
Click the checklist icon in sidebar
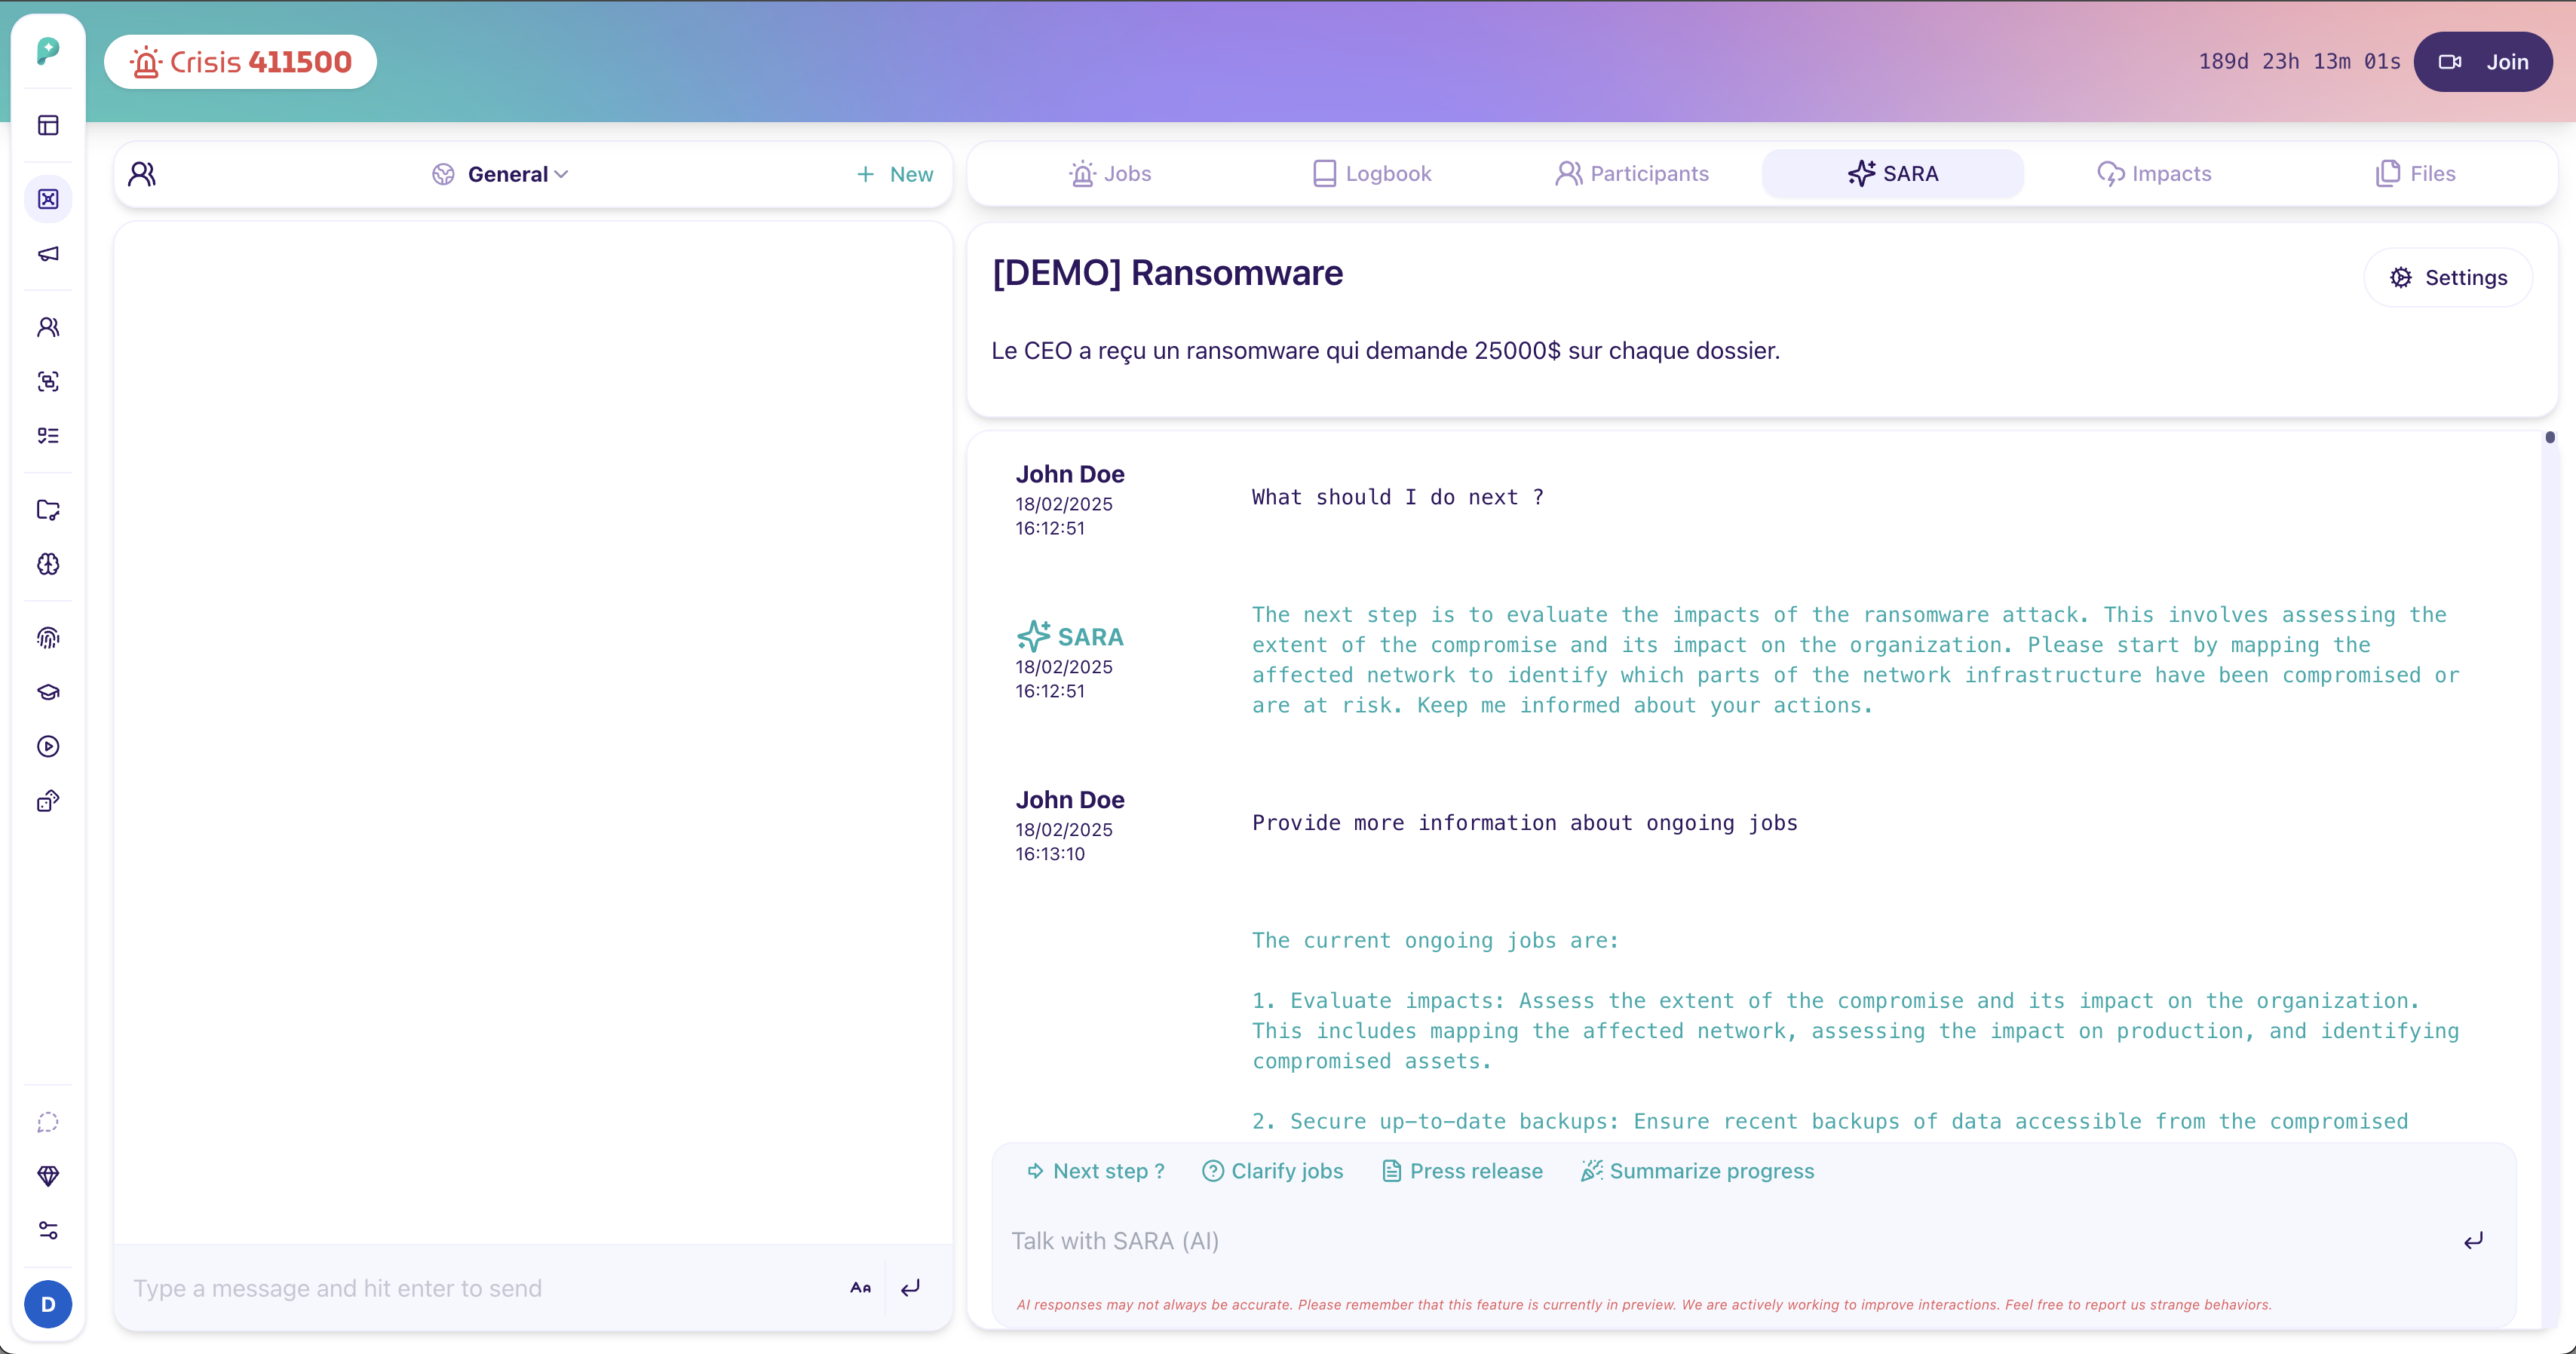48,435
